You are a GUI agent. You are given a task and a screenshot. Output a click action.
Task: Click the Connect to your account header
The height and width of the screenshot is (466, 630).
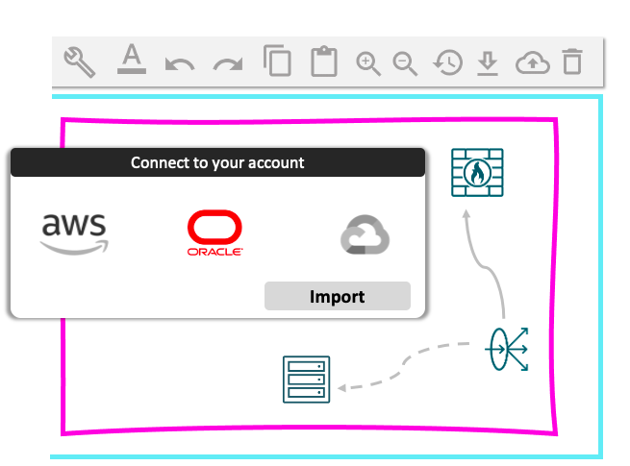click(217, 162)
